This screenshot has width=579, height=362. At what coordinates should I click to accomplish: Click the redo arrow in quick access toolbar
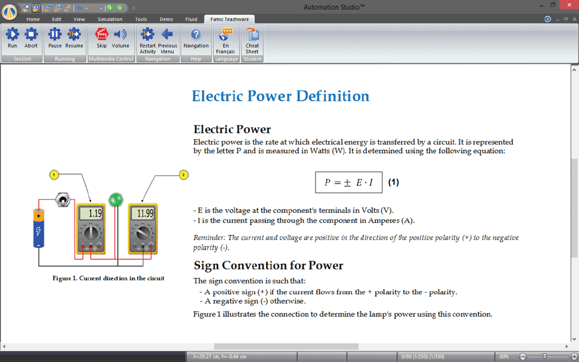[93, 8]
